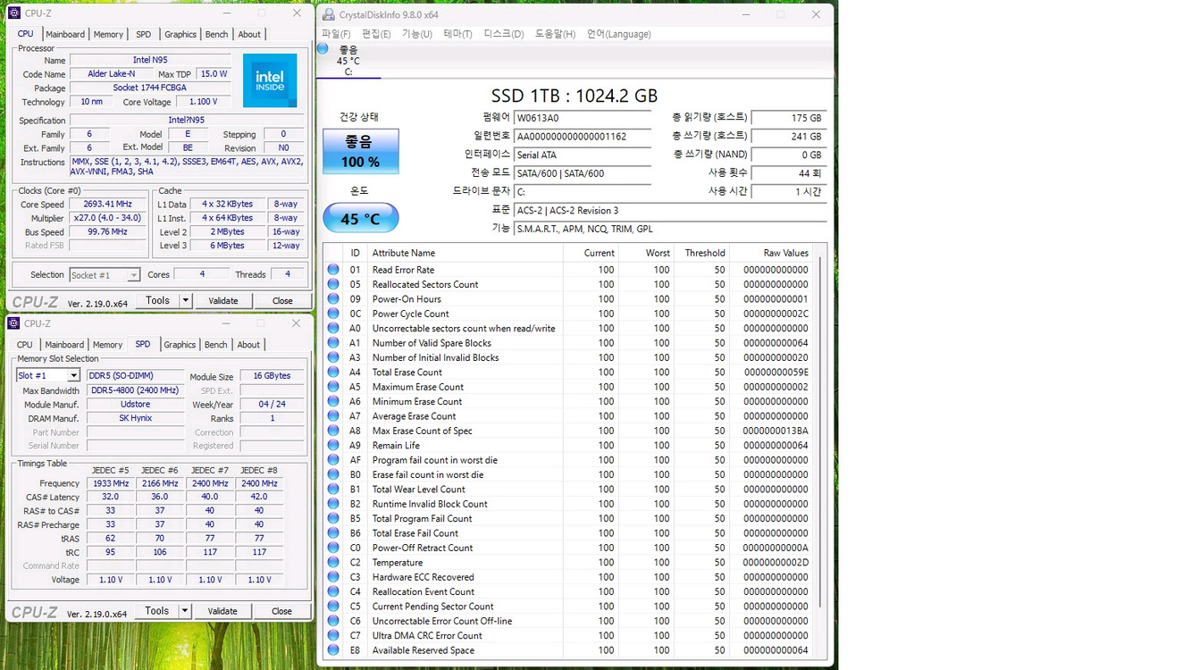This screenshot has width=1183, height=670.
Task: Click the status orb for Read Error Rate
Action: tap(333, 270)
